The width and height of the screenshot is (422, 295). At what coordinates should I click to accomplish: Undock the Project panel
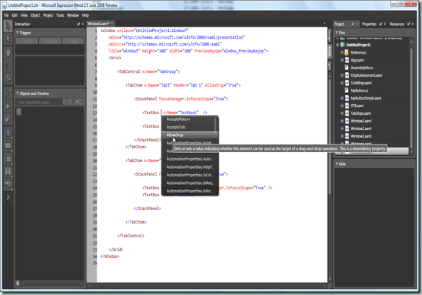tap(353, 24)
